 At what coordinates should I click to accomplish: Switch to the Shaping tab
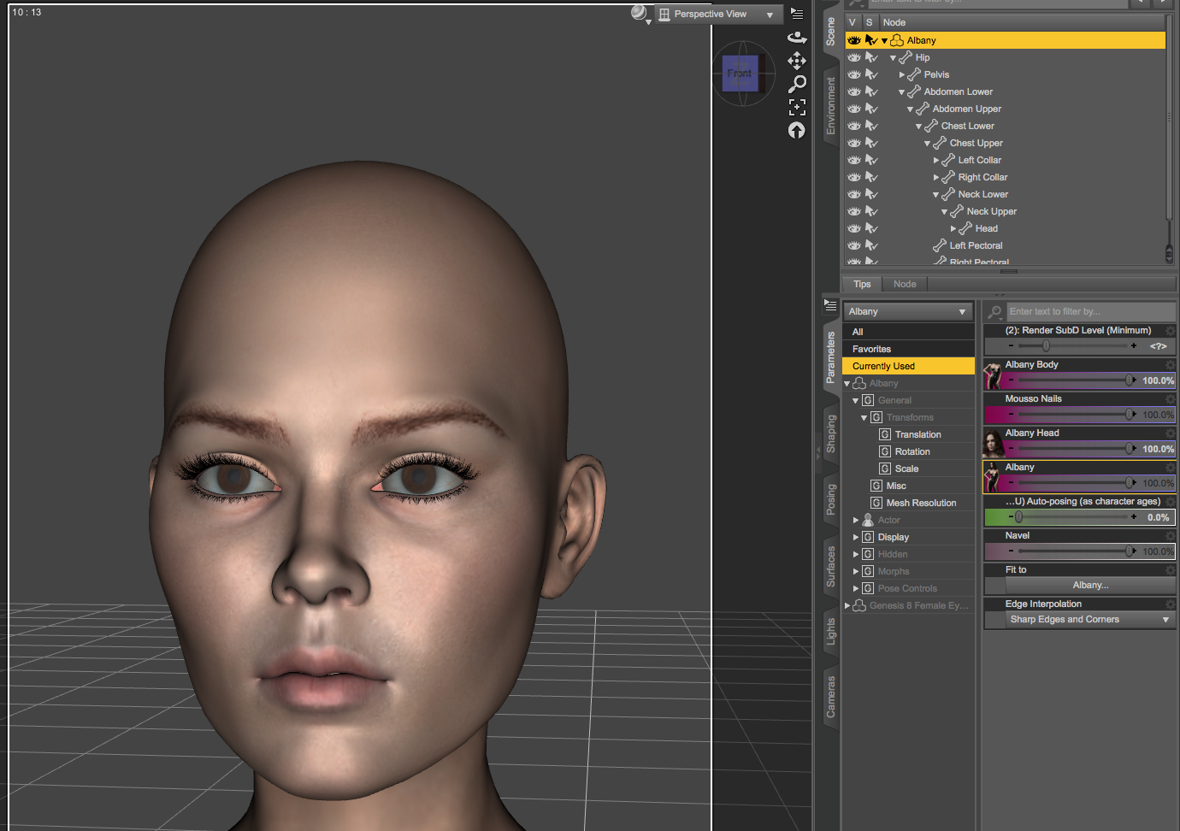click(x=830, y=433)
